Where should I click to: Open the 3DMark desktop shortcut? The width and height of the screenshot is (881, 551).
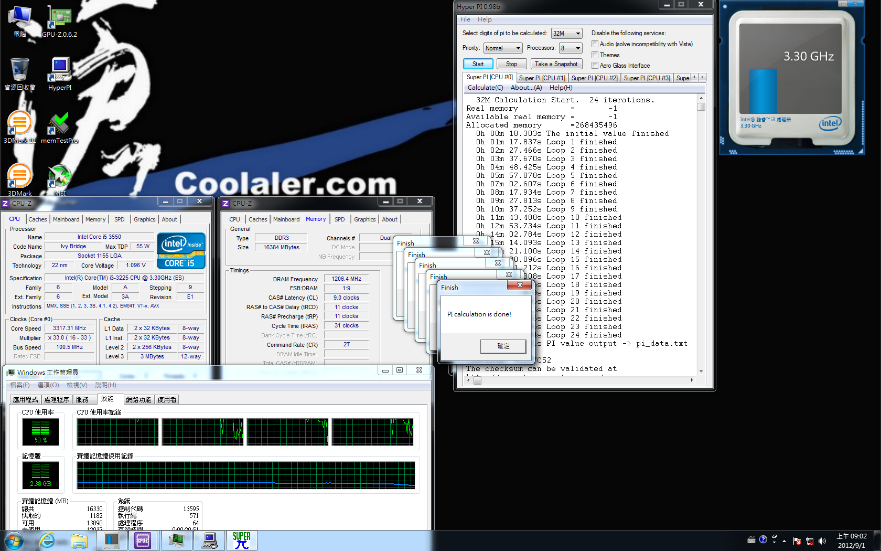tap(20, 179)
